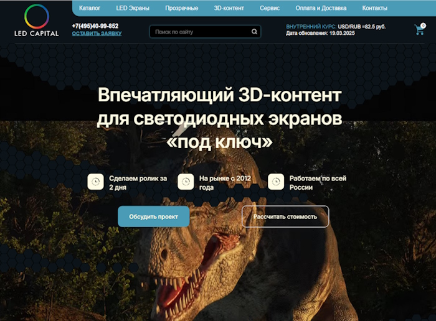This screenshot has height=321, width=436.
Task: Open the Каталог menu item
Action: pos(90,8)
